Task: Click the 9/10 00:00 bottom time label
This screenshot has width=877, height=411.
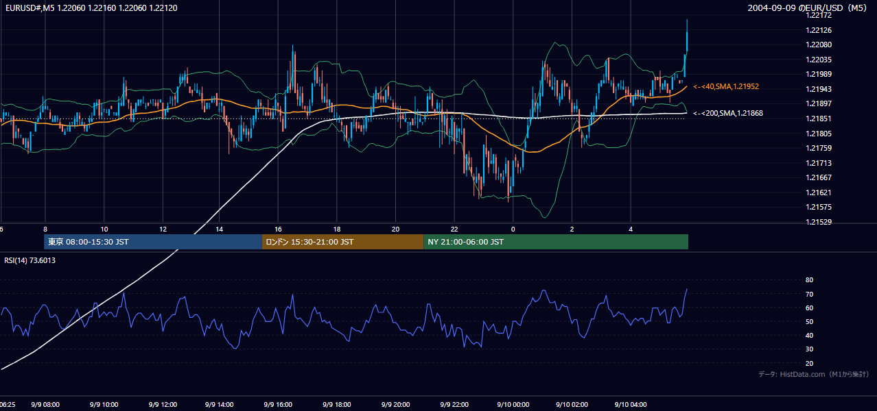Action: tap(513, 405)
